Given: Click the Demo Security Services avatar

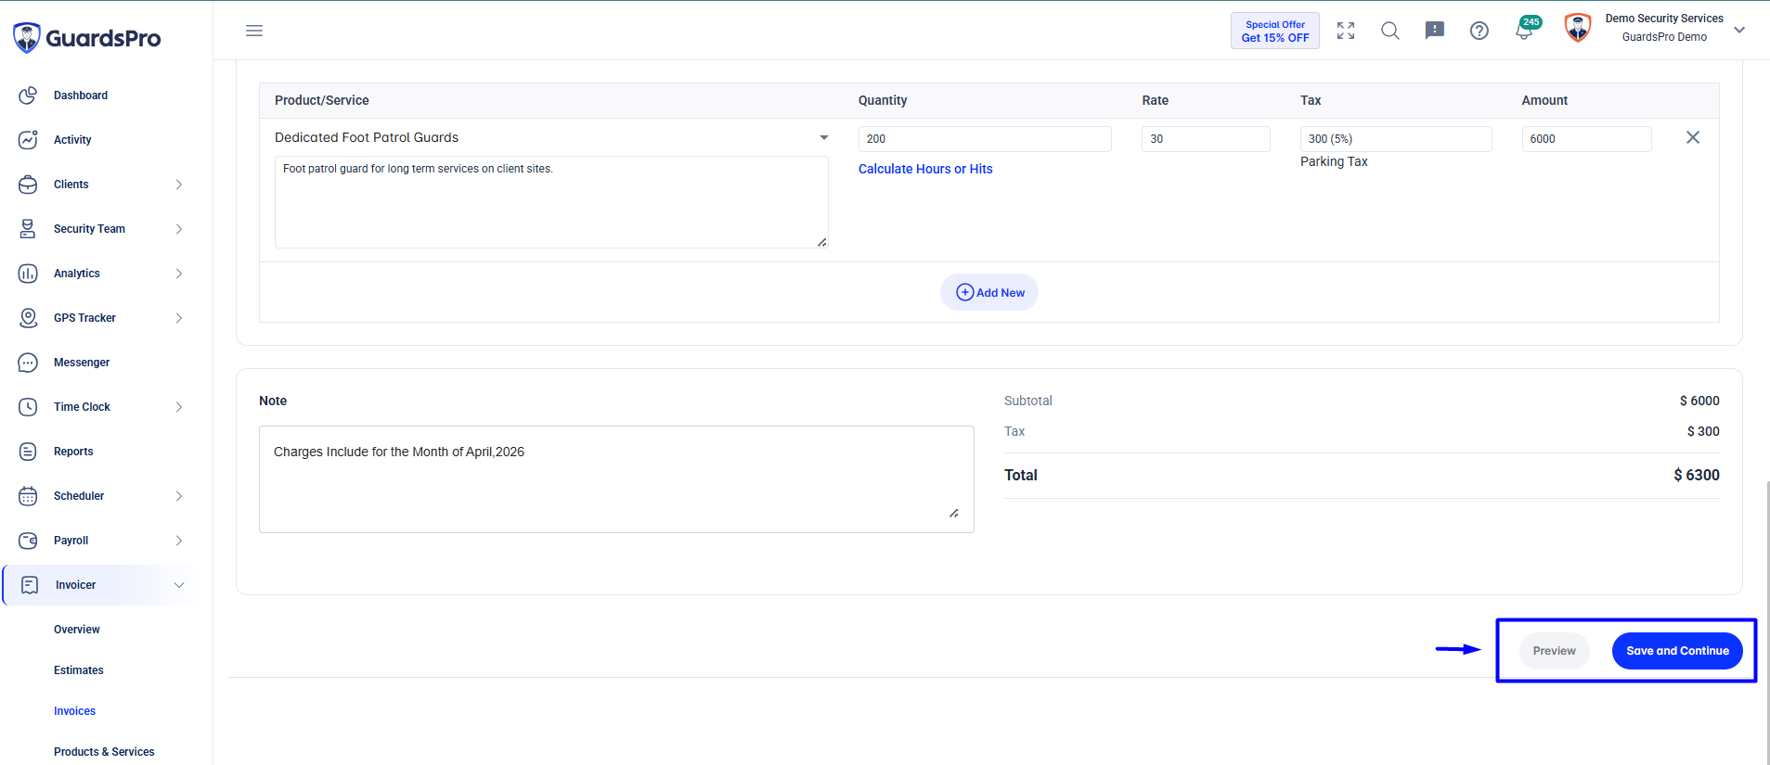Looking at the screenshot, I should (x=1578, y=28).
